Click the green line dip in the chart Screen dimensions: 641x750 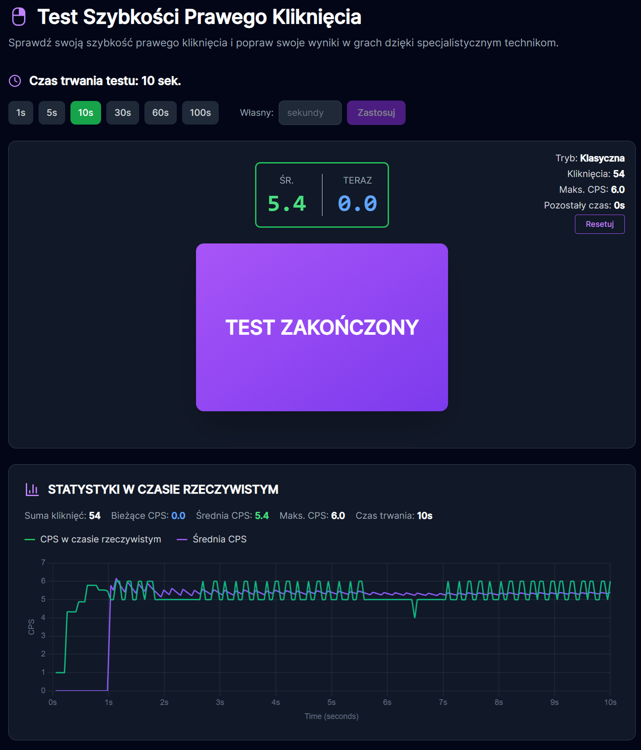414,615
